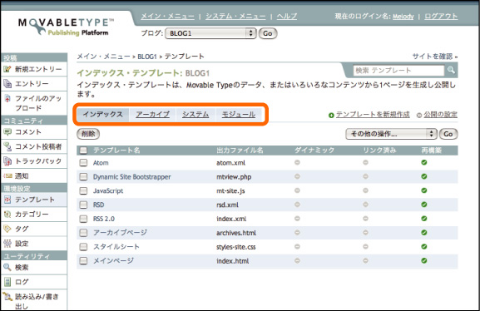Click the Melody username link

tap(403, 17)
